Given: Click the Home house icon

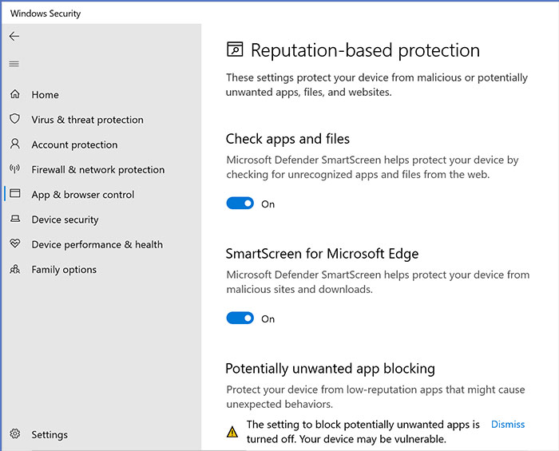Looking at the screenshot, I should tap(15, 94).
